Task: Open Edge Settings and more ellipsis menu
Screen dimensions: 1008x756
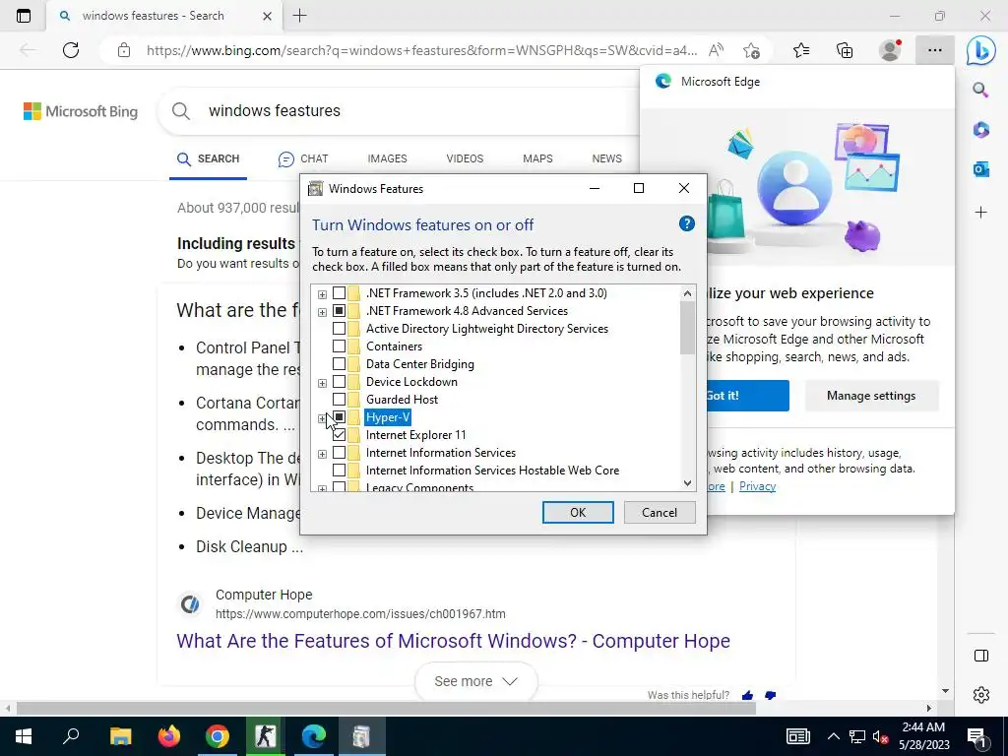Action: click(935, 50)
